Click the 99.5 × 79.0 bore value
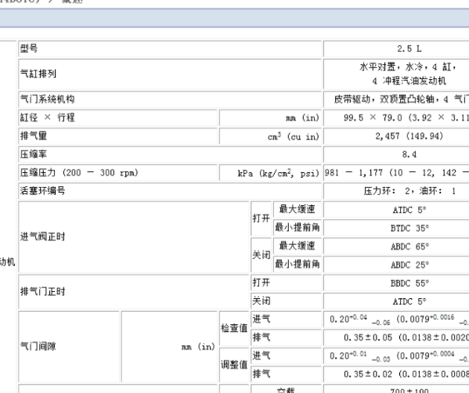469x393 pixels. (x=406, y=117)
